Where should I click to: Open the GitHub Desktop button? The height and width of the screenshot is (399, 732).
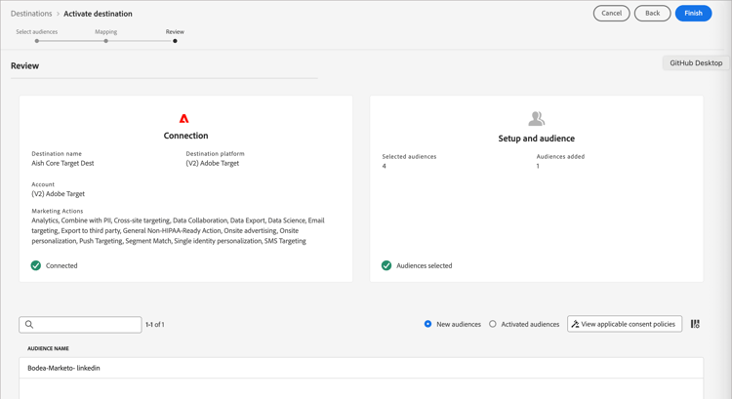pos(696,63)
